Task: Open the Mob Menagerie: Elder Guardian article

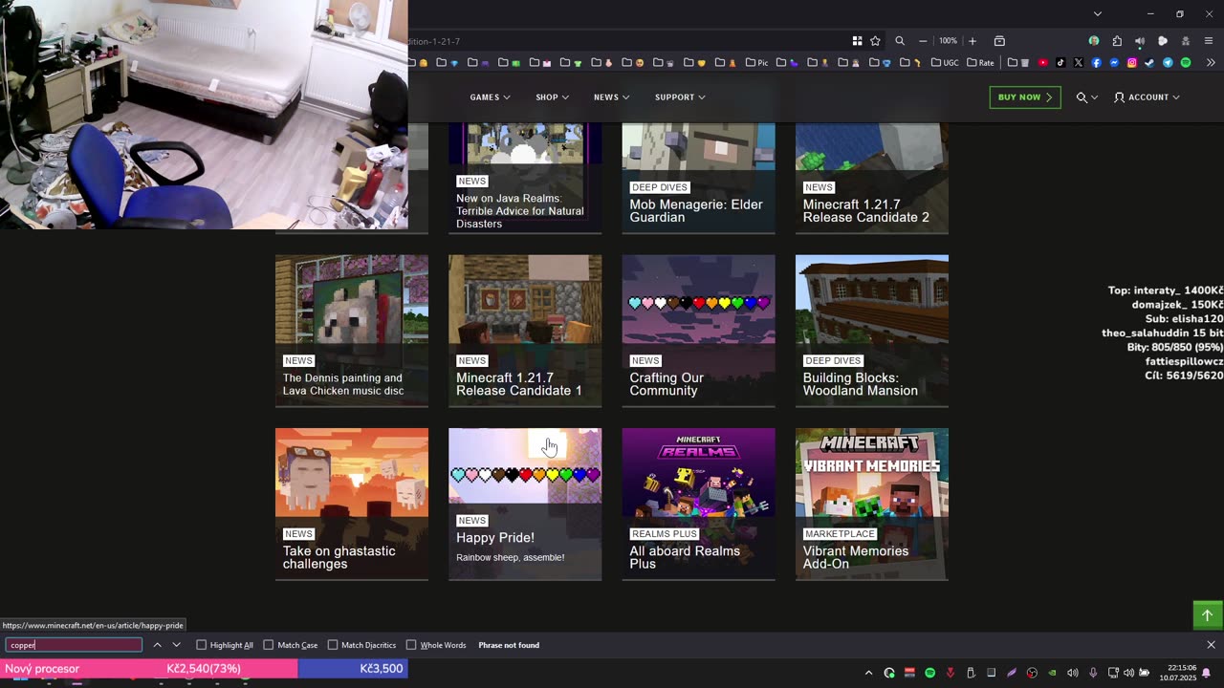Action: 698,178
